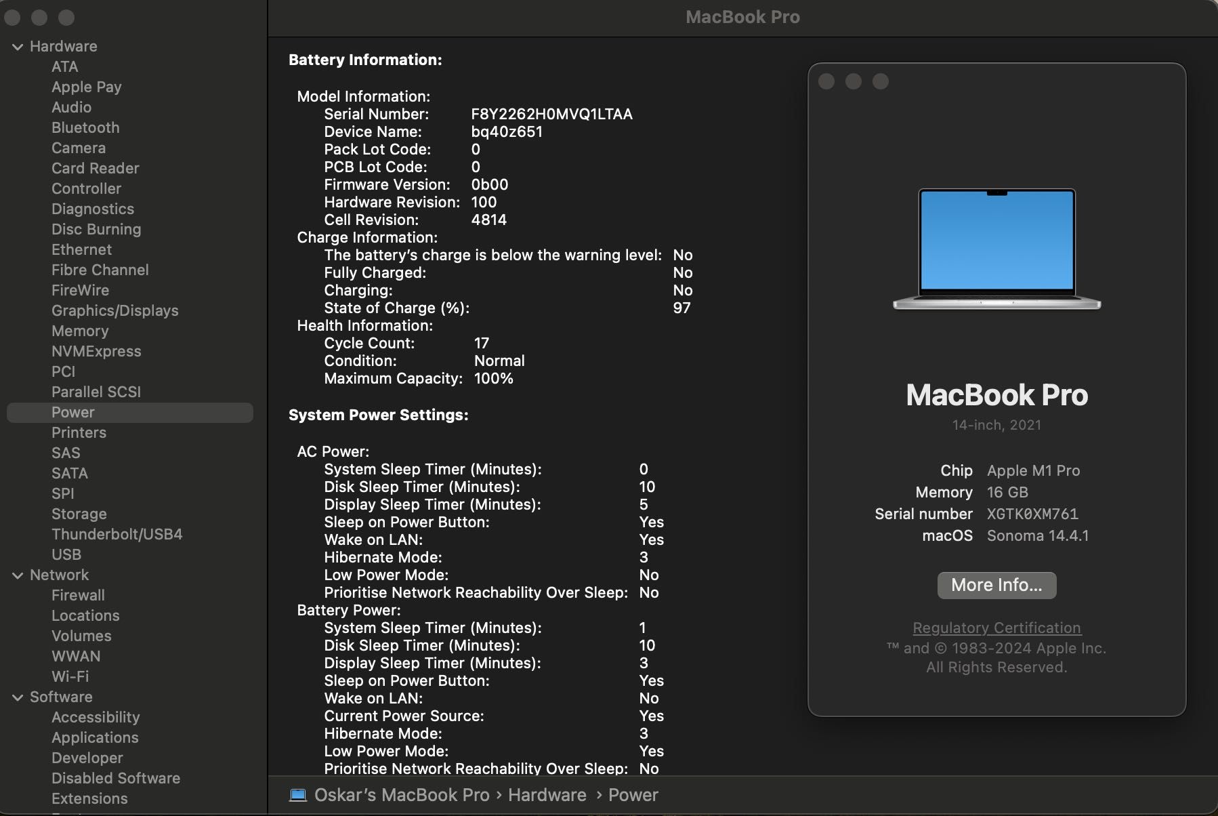The image size is (1218, 816).
Task: Click the Network category label
Action: click(x=59, y=575)
